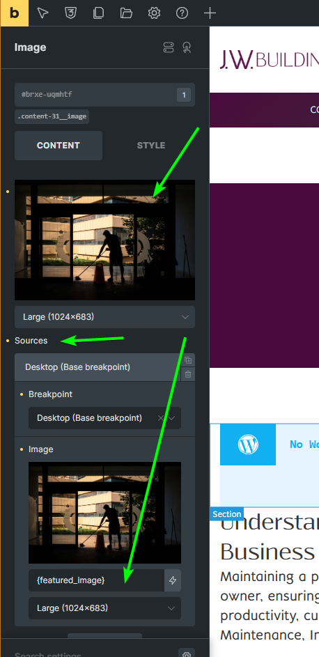Click the dynamic data lightning bolt icon
The height and width of the screenshot is (657, 319).
point(173,580)
